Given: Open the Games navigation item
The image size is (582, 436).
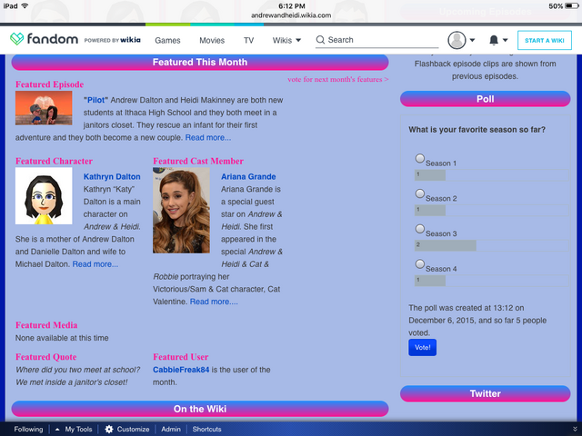Looking at the screenshot, I should [x=167, y=40].
